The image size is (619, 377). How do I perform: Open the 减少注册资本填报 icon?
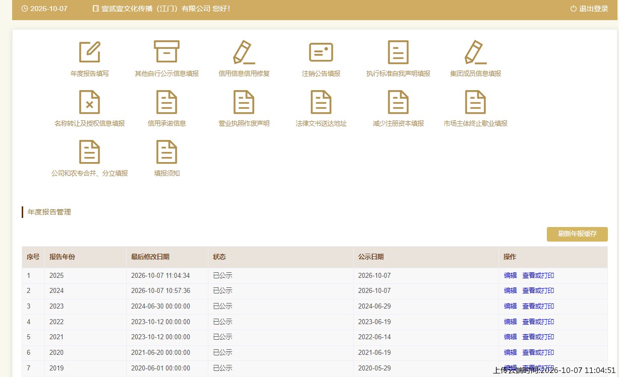click(398, 102)
